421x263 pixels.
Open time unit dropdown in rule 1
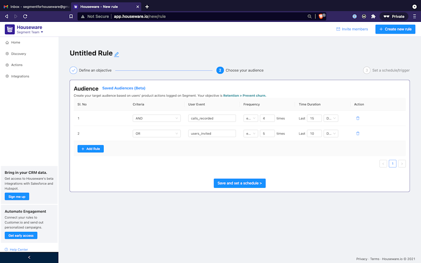point(331,118)
